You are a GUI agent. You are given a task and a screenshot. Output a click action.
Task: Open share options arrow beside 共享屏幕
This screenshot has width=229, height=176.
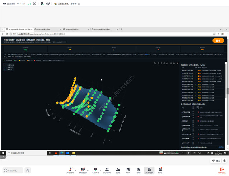(100, 170)
